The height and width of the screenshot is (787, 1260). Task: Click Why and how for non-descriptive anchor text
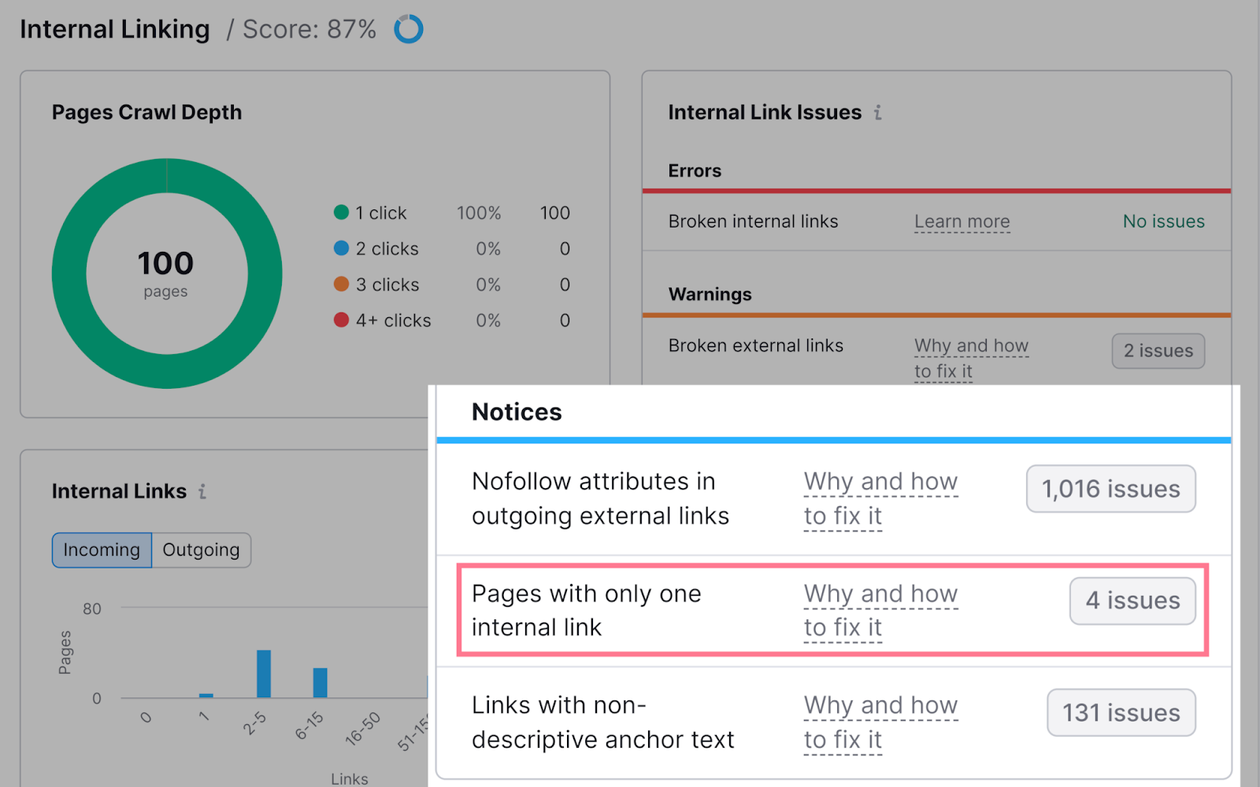880,722
